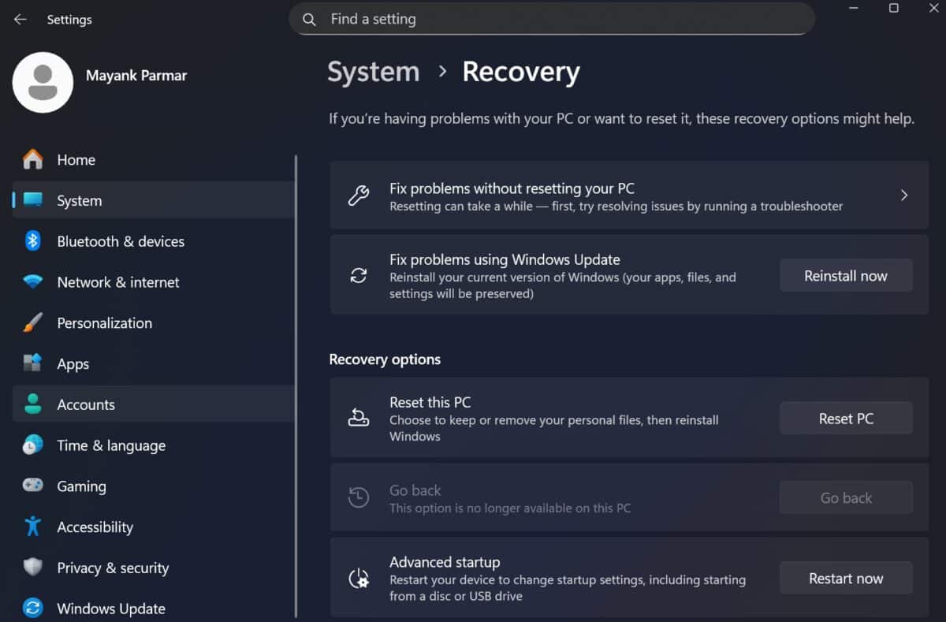Image resolution: width=946 pixels, height=622 pixels.
Task: Click the Accounts person icon
Action: 32,404
